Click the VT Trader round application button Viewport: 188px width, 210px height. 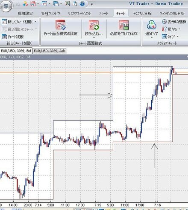coord(6,6)
